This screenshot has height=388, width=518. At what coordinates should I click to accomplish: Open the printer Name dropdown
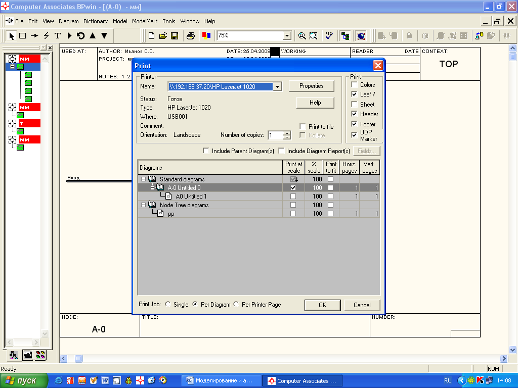point(278,87)
